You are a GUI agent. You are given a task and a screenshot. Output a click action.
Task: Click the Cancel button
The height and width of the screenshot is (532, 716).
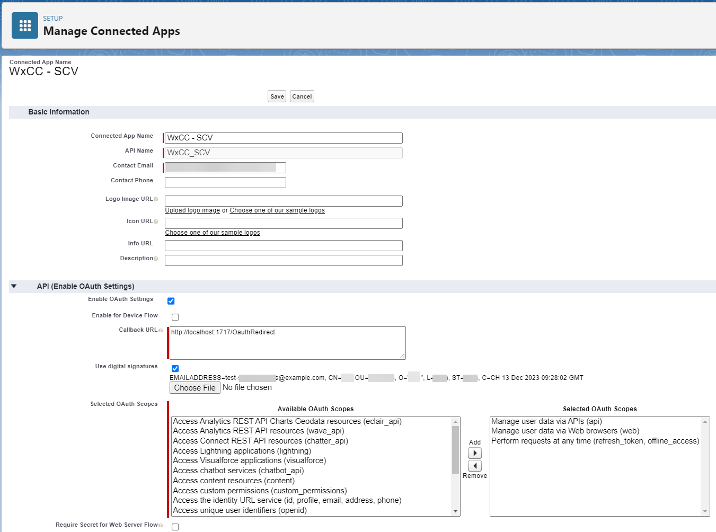[x=302, y=96]
